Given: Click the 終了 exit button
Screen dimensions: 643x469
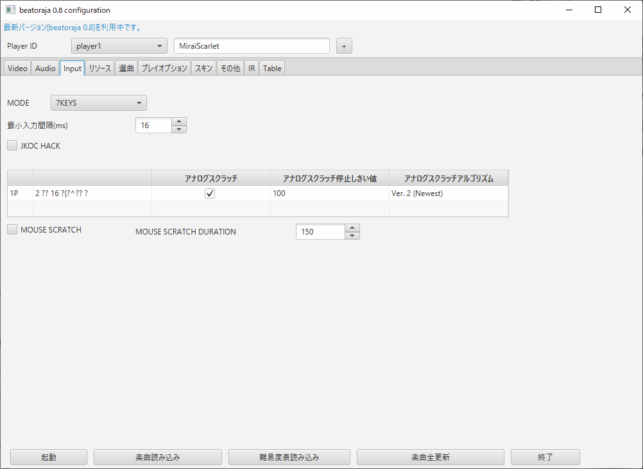Looking at the screenshot, I should click(545, 457).
